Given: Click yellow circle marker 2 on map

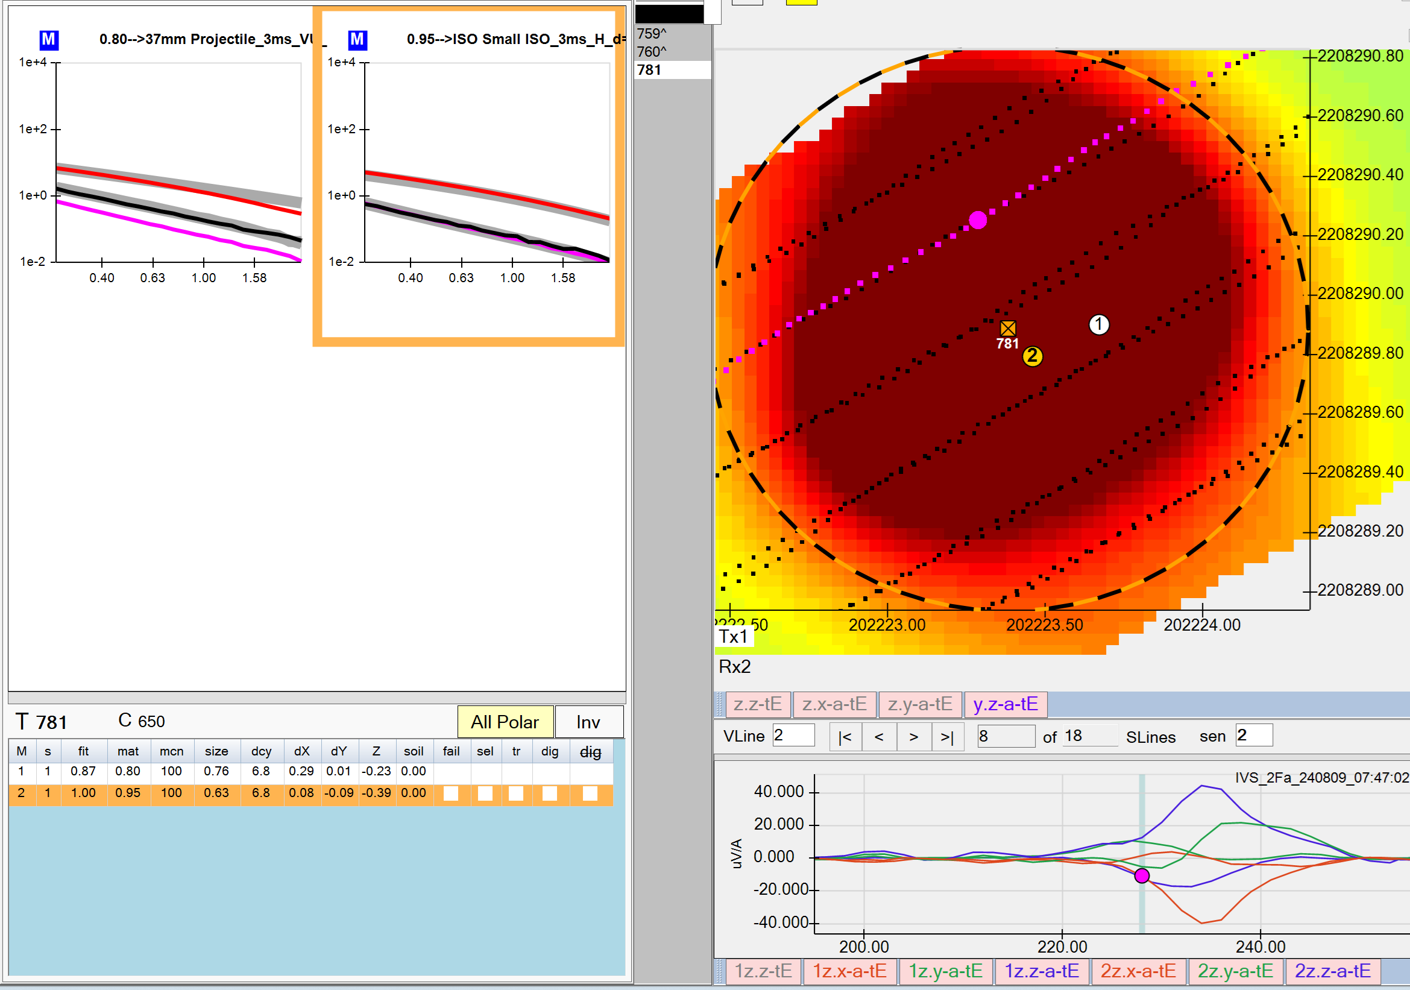Looking at the screenshot, I should pos(1032,356).
